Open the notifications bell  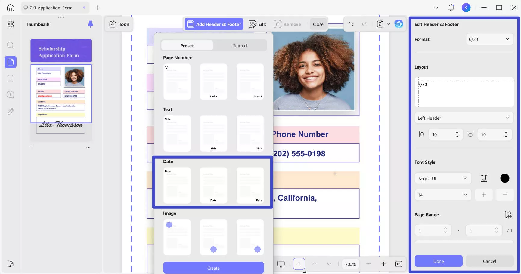(451, 8)
